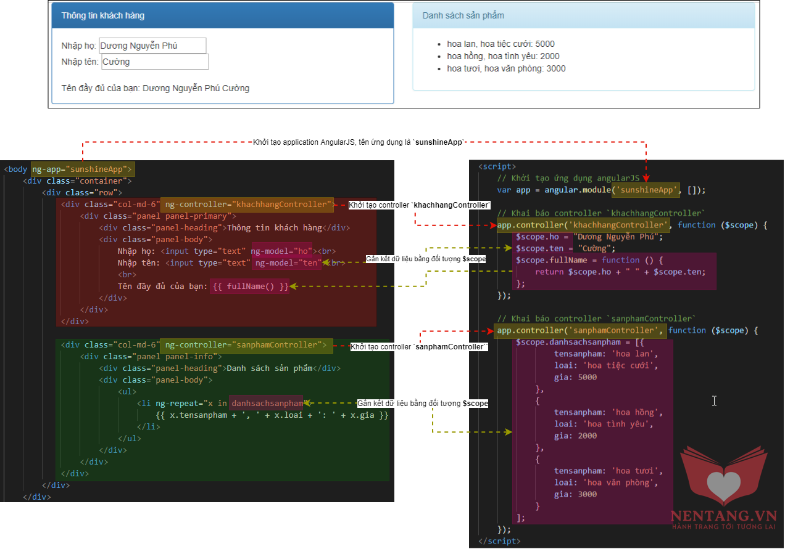The image size is (785, 549).
Task: Click highlighted app.controller('sanphamController' in script code
Action: [x=579, y=330]
